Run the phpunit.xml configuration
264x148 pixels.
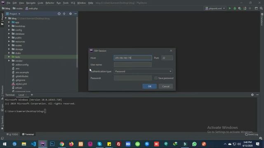click(x=230, y=8)
